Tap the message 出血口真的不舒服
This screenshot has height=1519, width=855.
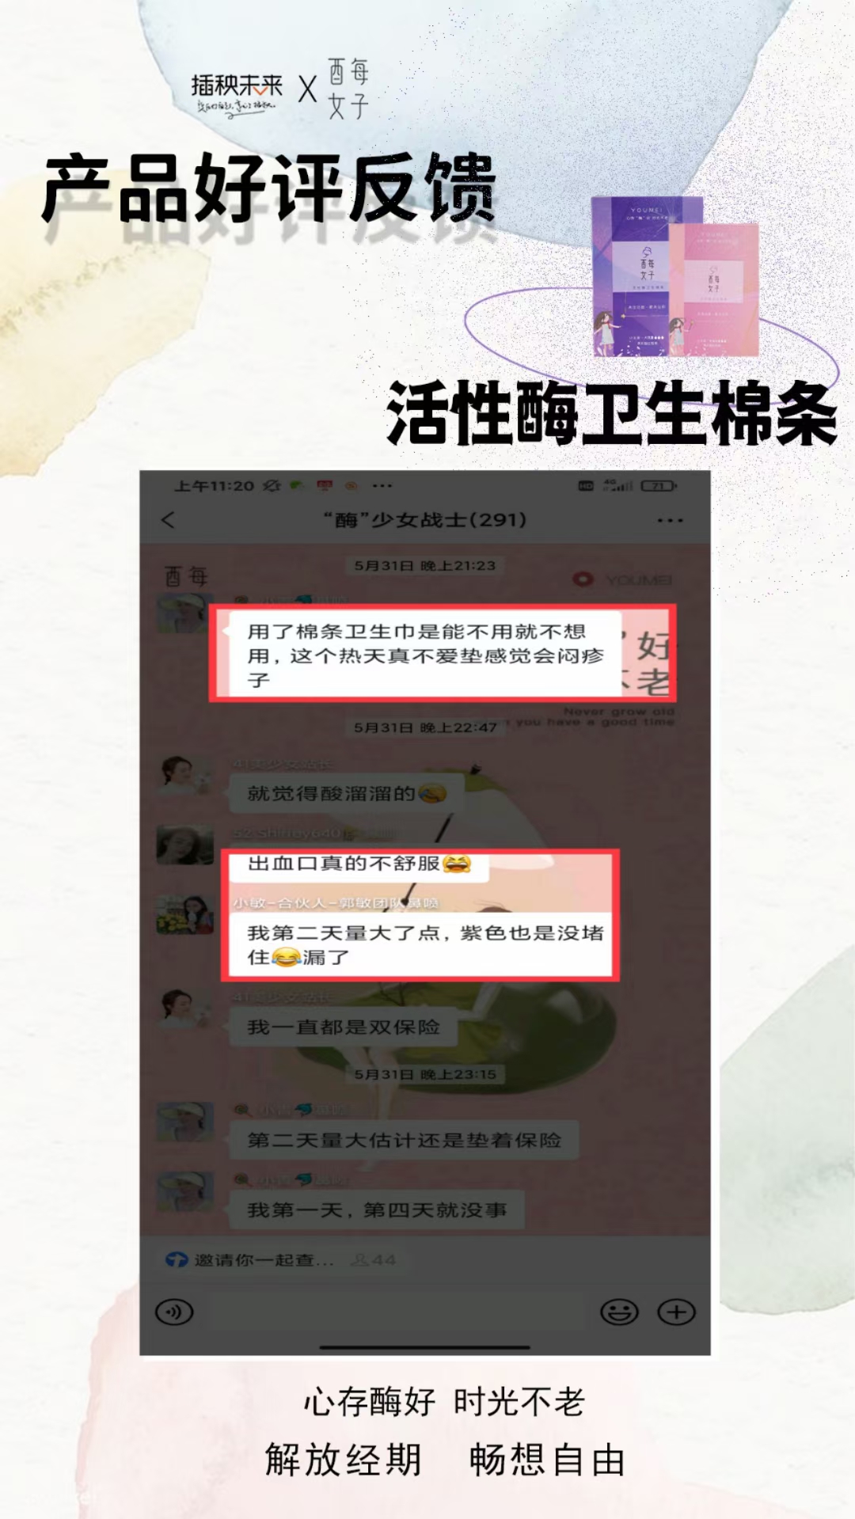[x=359, y=864]
